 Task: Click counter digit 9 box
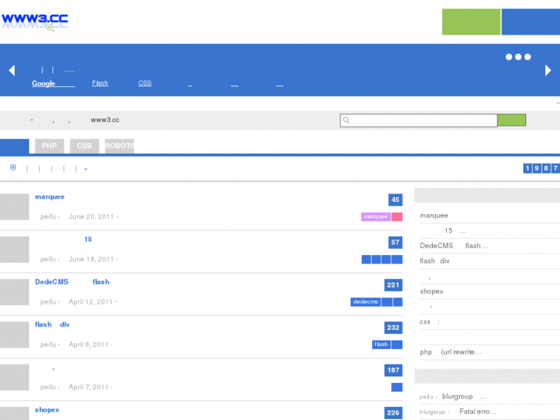[536, 168]
